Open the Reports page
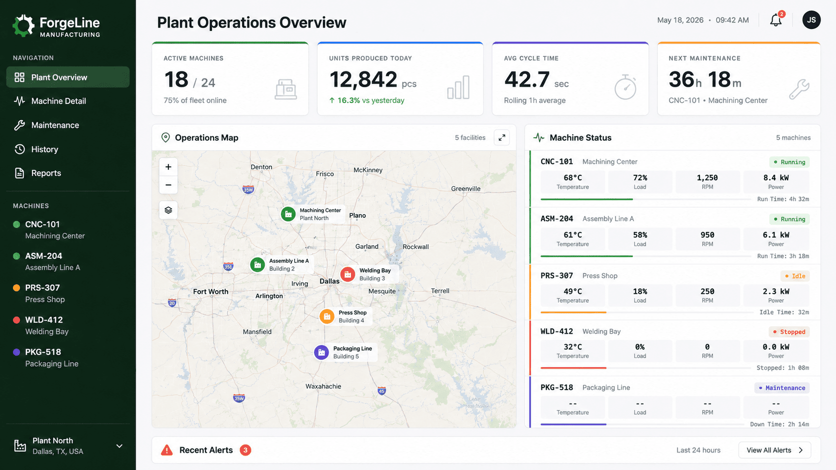 tap(68, 173)
